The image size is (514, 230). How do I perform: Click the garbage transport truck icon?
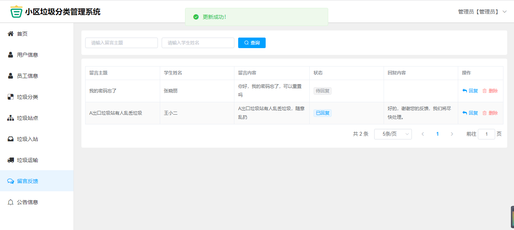tap(11, 160)
